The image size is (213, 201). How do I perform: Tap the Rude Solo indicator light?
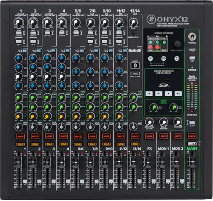tap(192, 112)
